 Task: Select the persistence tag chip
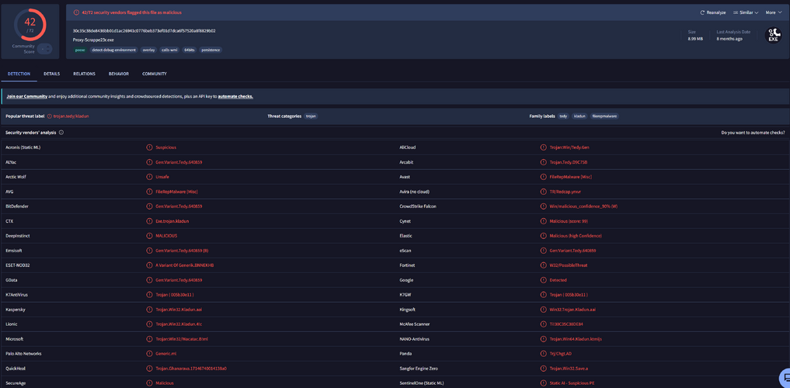click(211, 50)
